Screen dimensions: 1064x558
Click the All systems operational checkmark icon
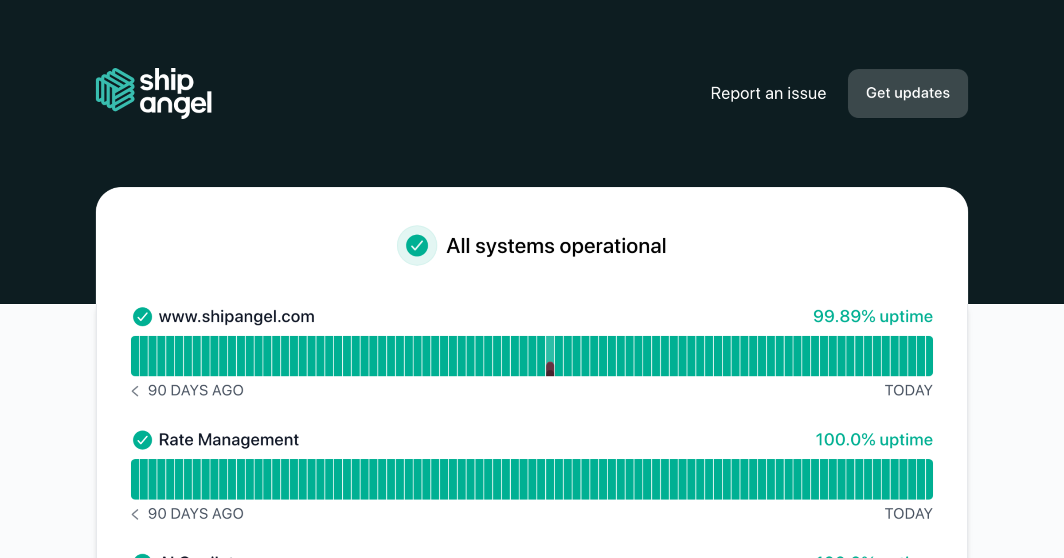[x=417, y=246]
